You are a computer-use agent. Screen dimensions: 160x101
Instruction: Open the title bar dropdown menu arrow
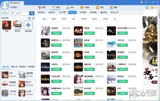point(146,2)
